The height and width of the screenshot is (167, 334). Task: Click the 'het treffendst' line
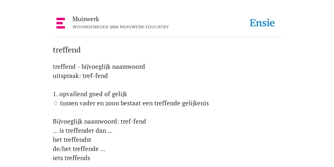point(72,140)
